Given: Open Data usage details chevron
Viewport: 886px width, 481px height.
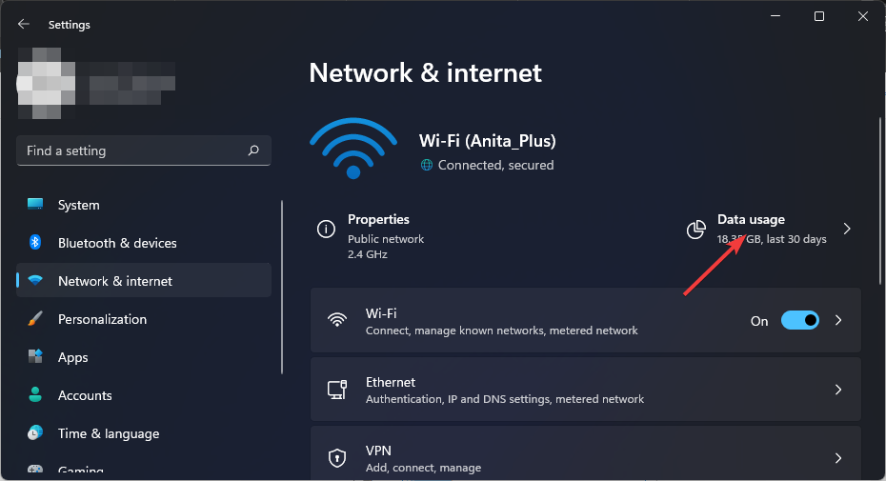Looking at the screenshot, I should click(x=847, y=229).
